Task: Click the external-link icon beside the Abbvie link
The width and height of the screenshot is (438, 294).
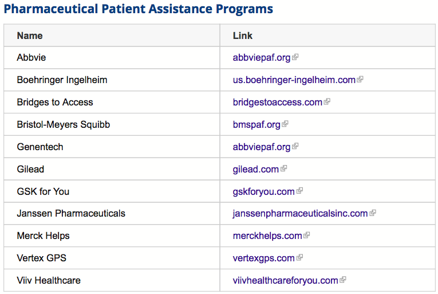Action: coord(295,57)
